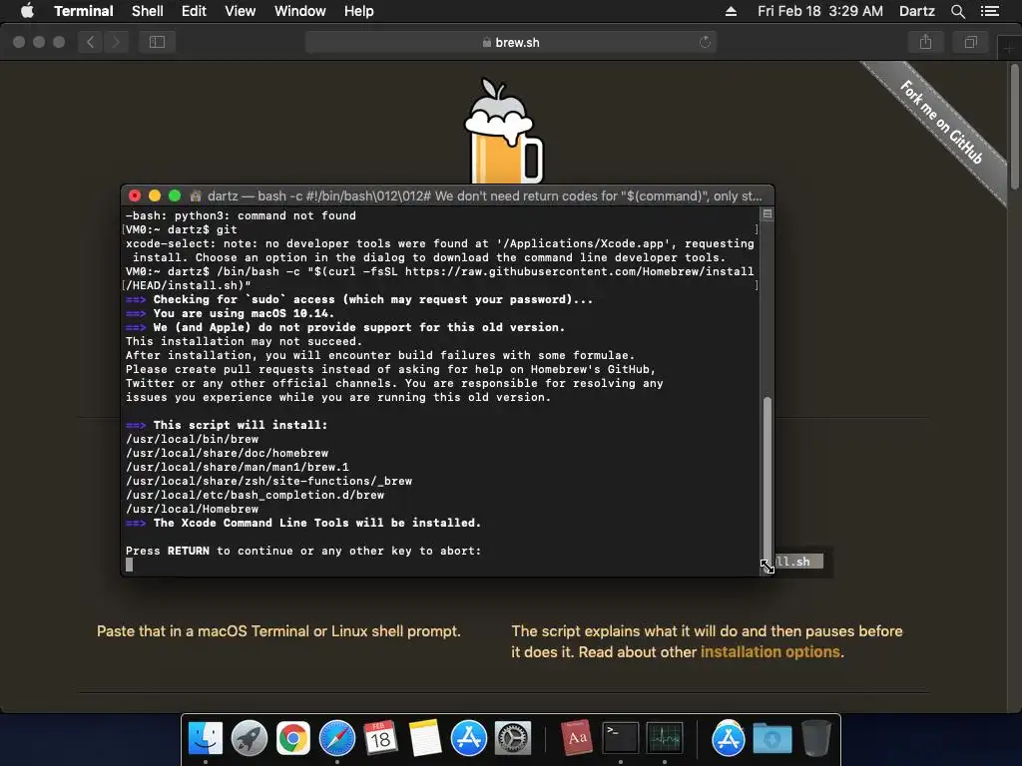Image resolution: width=1022 pixels, height=766 pixels.
Task: Click '-bash: python3: command not found' line
Action: [x=241, y=215]
